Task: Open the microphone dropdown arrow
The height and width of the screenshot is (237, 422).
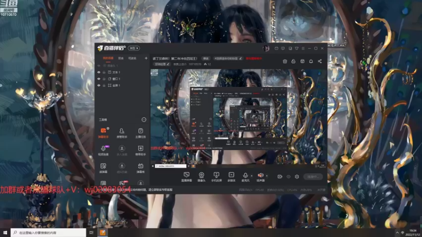Action: 252,176
